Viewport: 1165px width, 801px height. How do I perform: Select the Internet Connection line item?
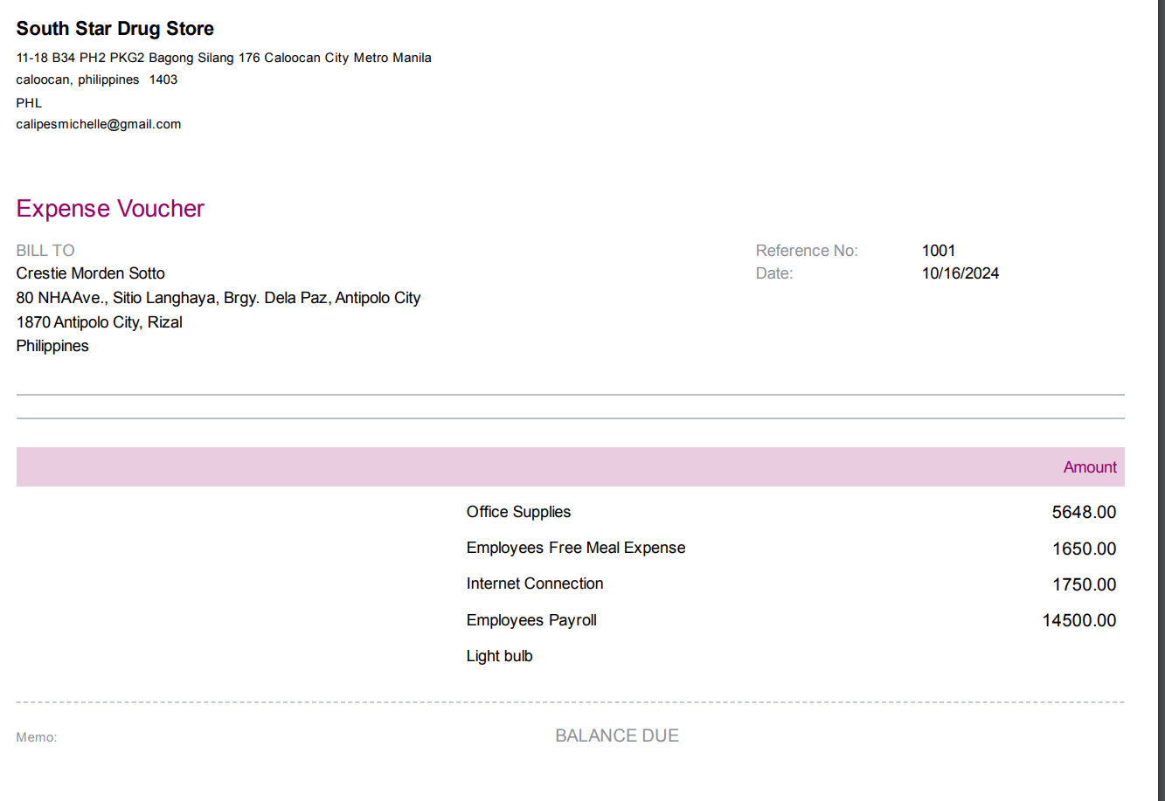point(534,583)
